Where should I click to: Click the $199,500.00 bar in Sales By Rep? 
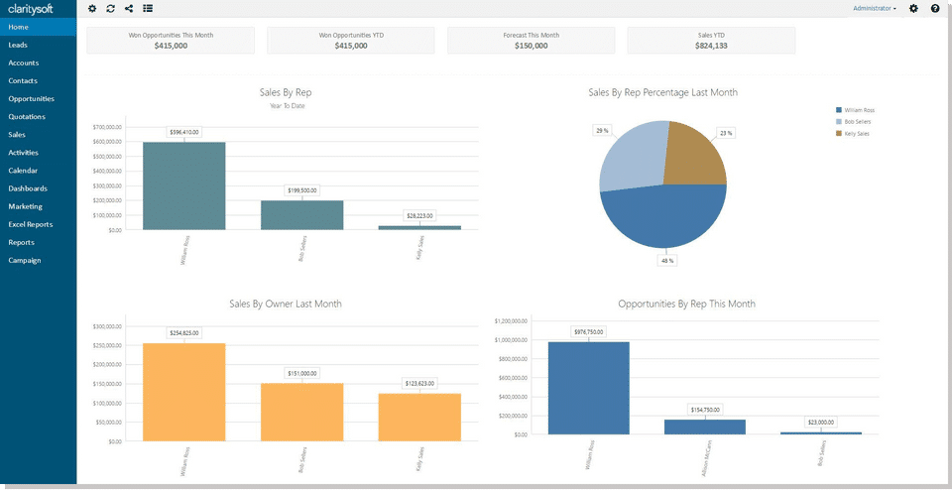(301, 215)
